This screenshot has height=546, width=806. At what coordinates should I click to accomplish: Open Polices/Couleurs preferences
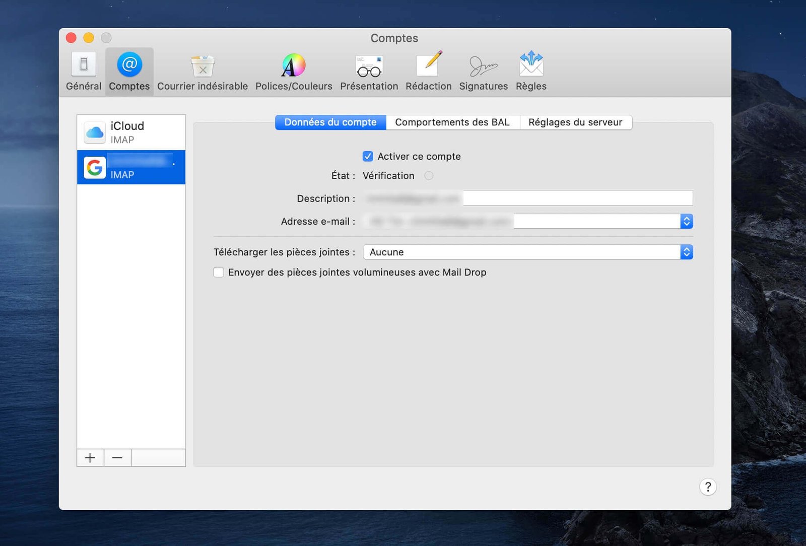pos(294,72)
